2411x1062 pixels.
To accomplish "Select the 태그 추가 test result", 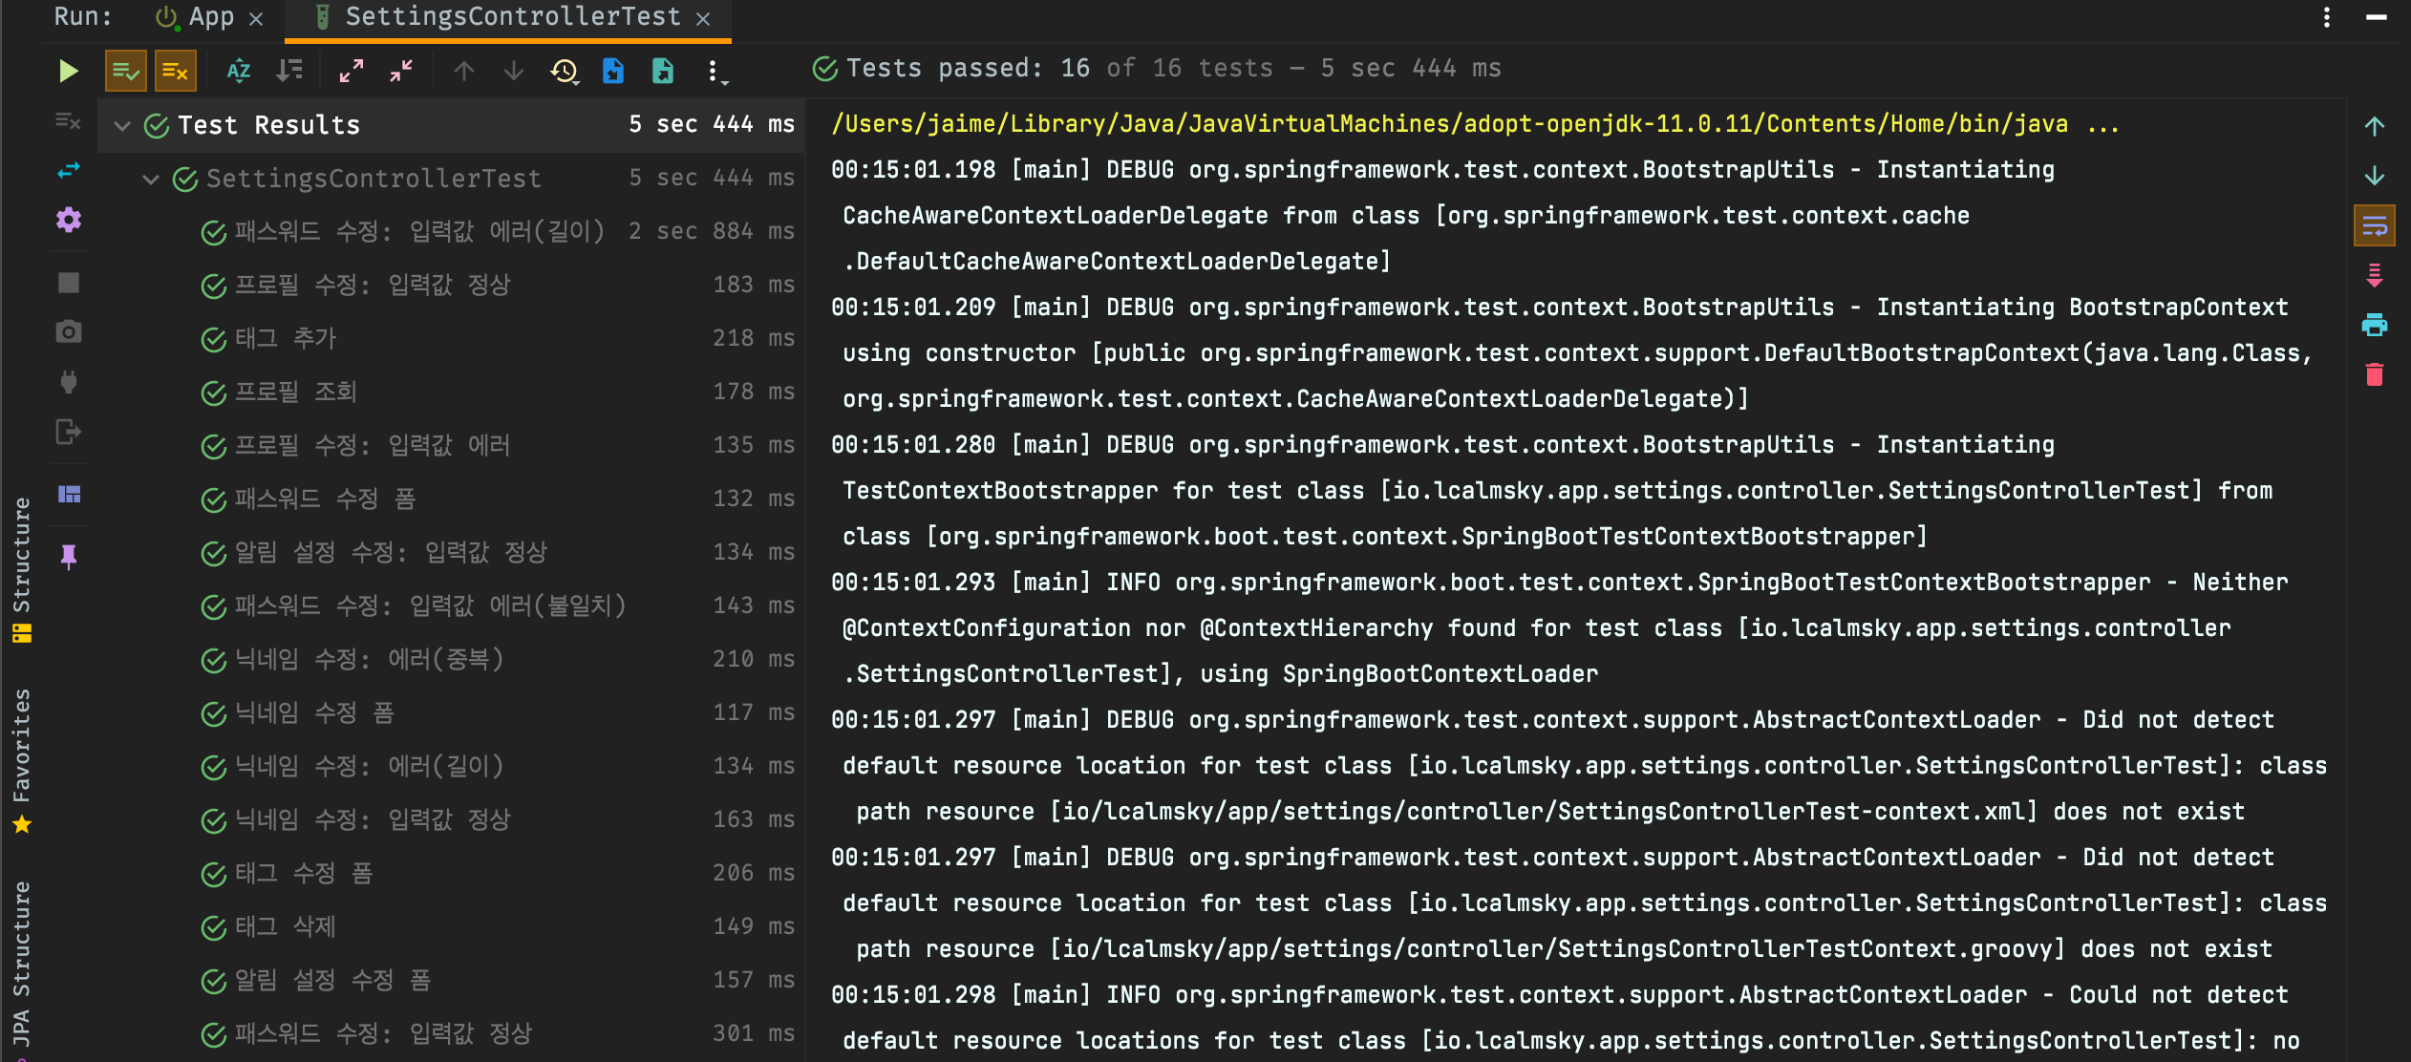I will click(285, 338).
